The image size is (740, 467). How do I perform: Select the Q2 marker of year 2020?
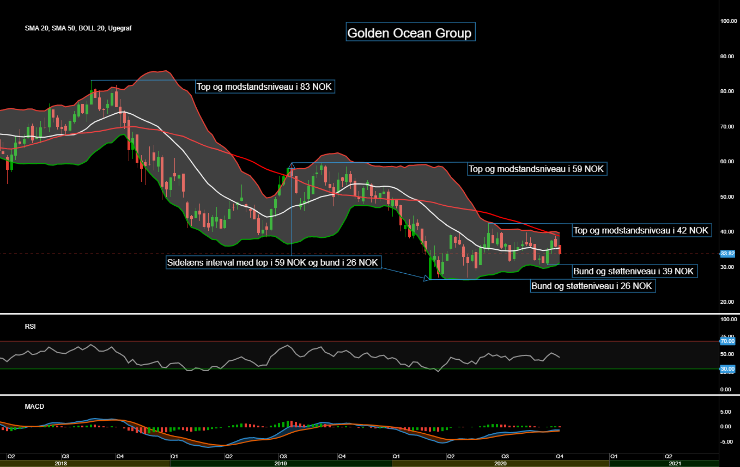click(x=451, y=456)
